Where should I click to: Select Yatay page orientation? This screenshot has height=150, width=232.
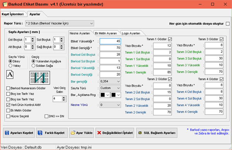(10, 66)
